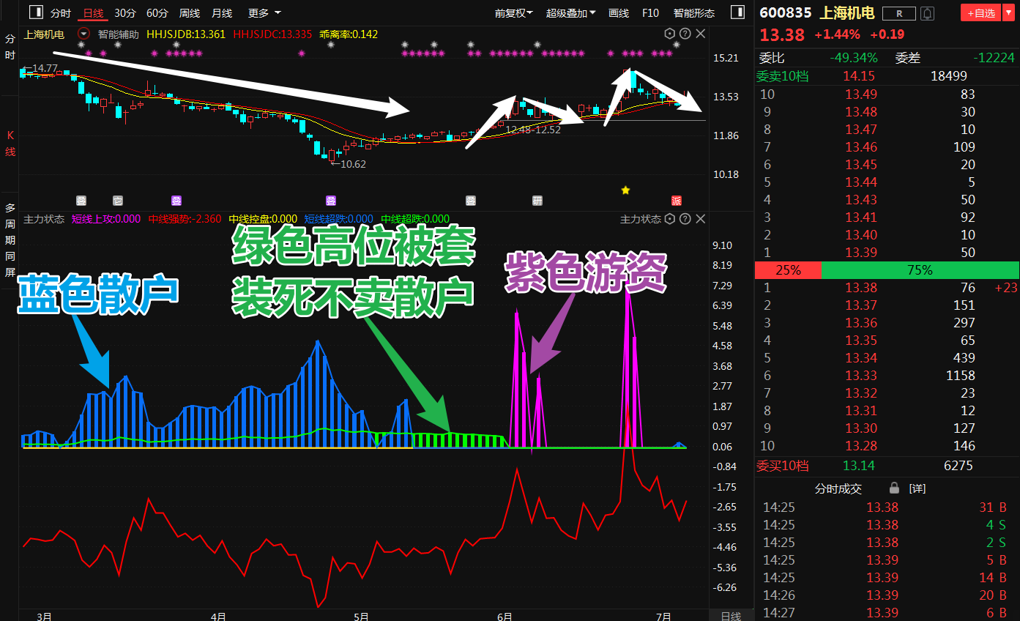Click the R margin-trading badge
The image size is (1020, 621).
point(899,13)
